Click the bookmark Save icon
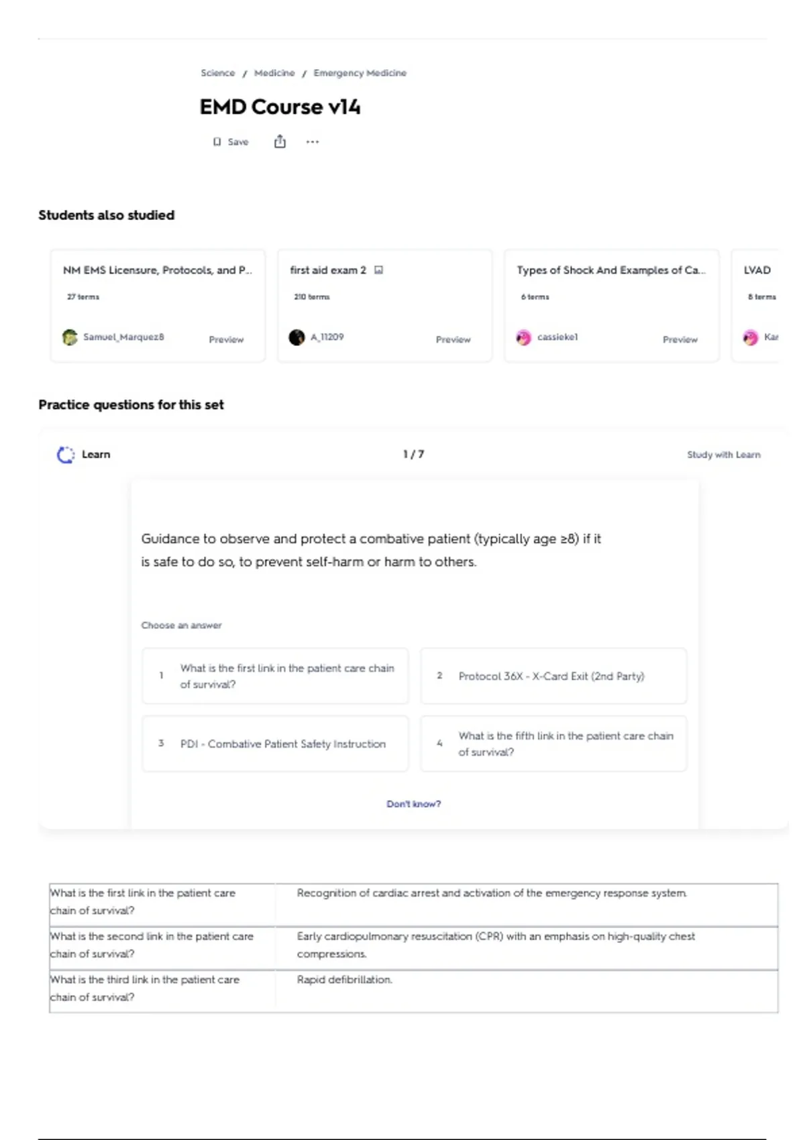805x1140 pixels. pyautogui.click(x=217, y=142)
